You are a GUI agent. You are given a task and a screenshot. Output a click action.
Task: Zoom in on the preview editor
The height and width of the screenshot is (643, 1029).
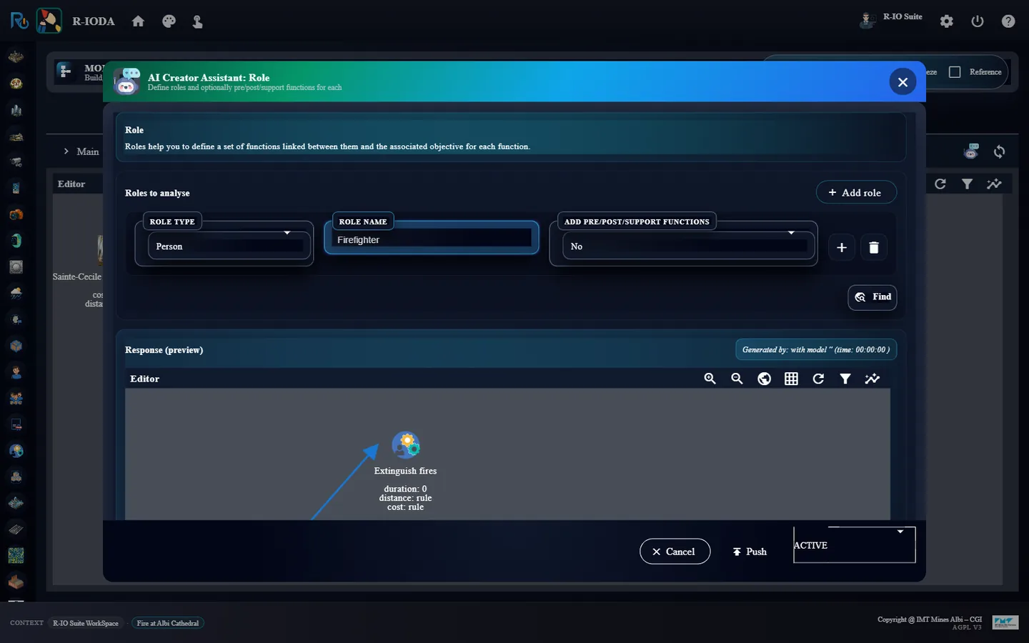[x=710, y=379]
